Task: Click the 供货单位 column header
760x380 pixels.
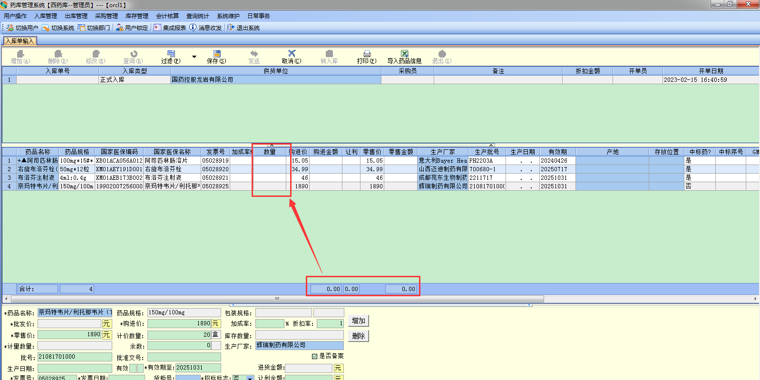Action: (x=276, y=71)
